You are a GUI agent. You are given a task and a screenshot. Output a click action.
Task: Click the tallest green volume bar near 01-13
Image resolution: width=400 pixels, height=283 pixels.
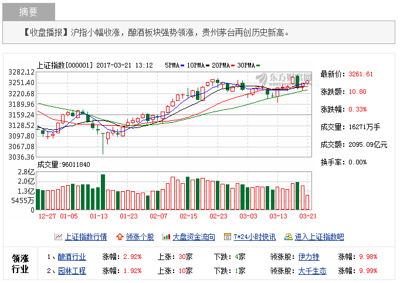pyautogui.click(x=103, y=192)
